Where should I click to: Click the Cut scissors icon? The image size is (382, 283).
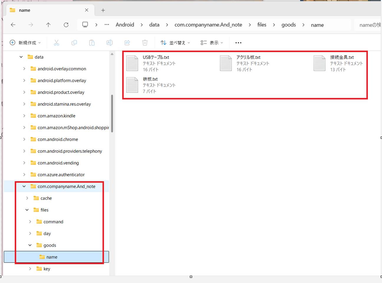click(56, 43)
